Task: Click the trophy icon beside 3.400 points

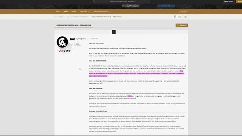Action: [x=71, y=45]
